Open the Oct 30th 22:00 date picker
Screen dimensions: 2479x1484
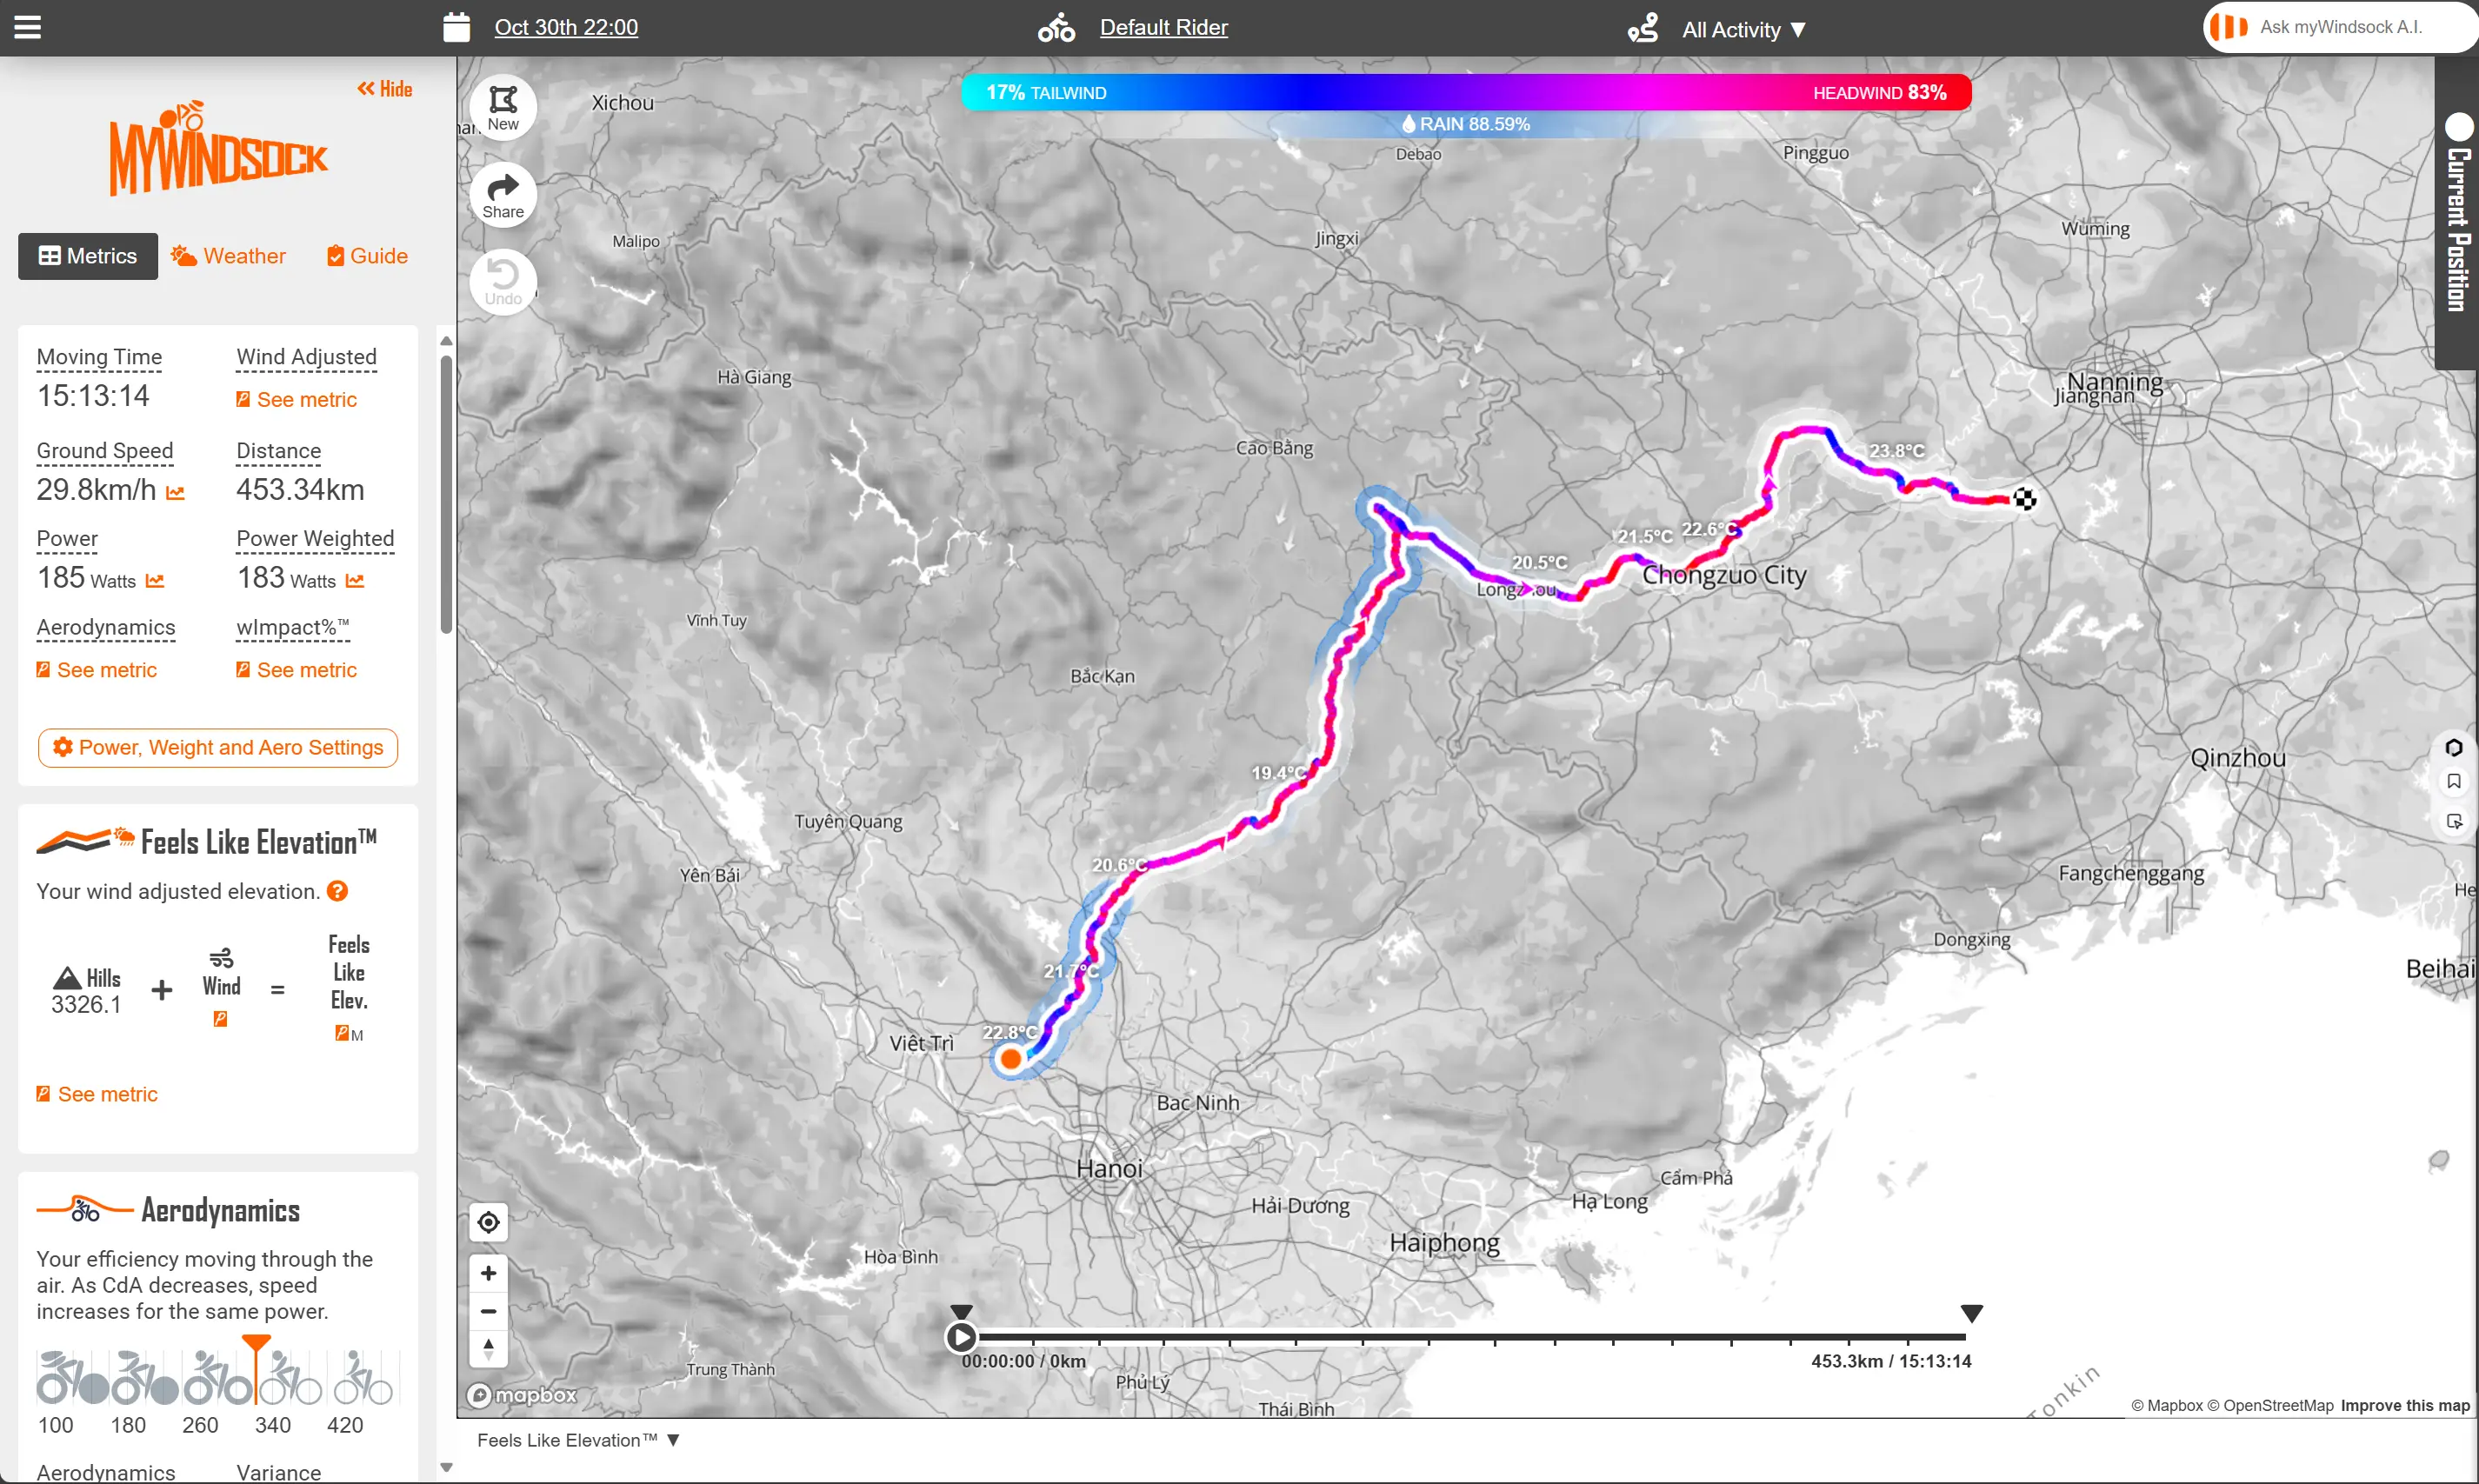pyautogui.click(x=565, y=28)
